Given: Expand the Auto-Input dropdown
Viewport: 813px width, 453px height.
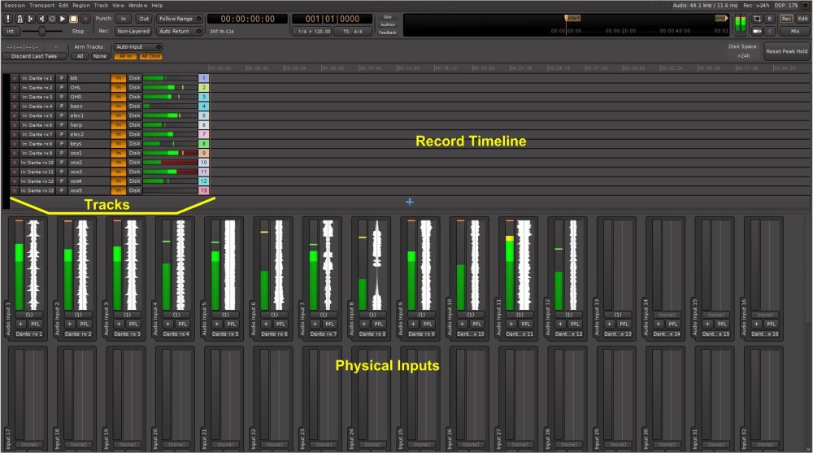Looking at the screenshot, I should coord(137,47).
